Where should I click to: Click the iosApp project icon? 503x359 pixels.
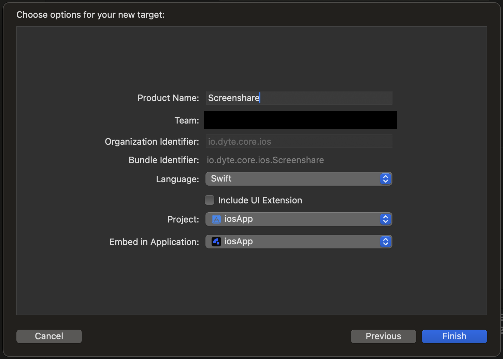(216, 219)
